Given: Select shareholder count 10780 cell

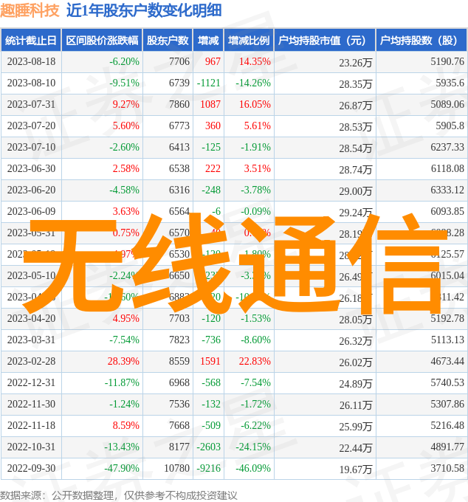Looking at the screenshot, I should pos(176,469).
